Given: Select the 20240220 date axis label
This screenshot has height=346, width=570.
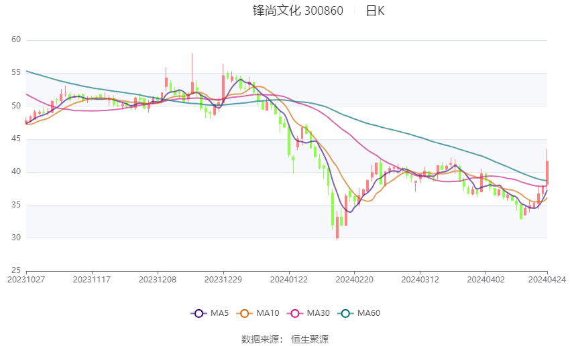Looking at the screenshot, I should 355,280.
